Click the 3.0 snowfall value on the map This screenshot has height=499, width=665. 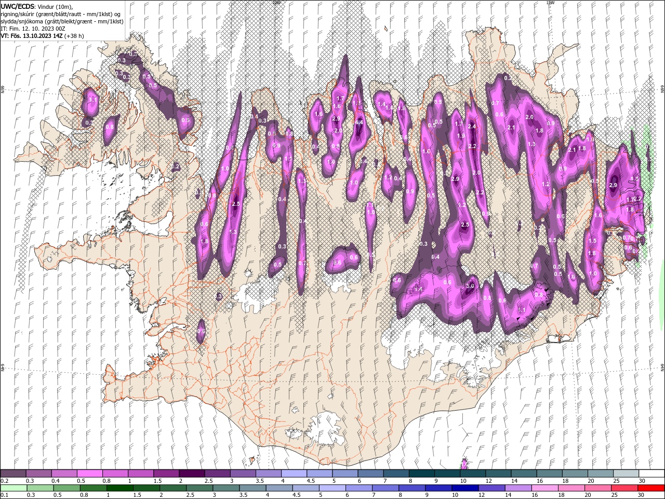[471, 286]
